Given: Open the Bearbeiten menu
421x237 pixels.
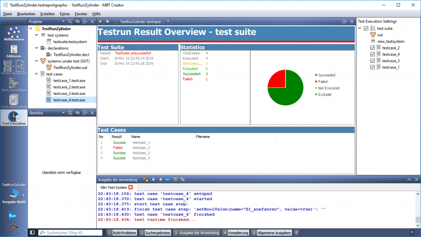Looking at the screenshot, I should point(25,14).
